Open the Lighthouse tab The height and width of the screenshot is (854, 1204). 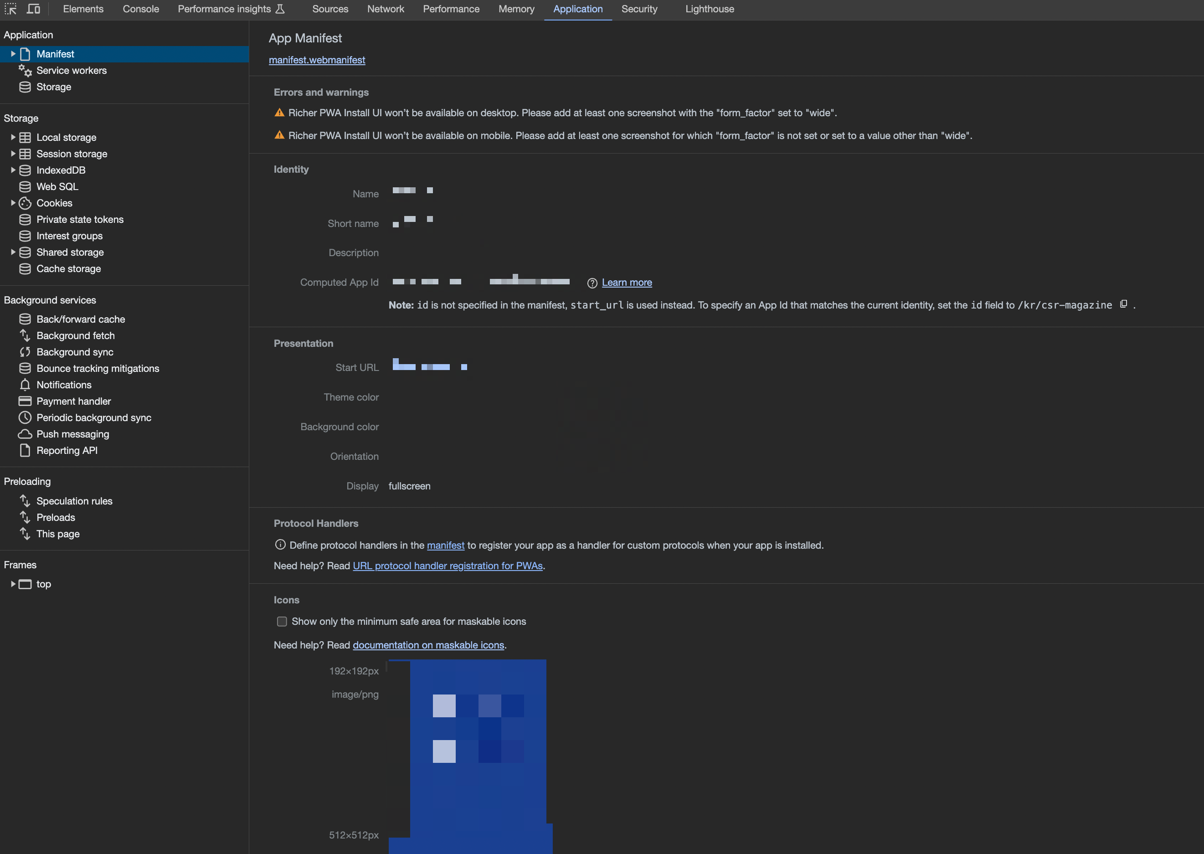click(x=709, y=9)
